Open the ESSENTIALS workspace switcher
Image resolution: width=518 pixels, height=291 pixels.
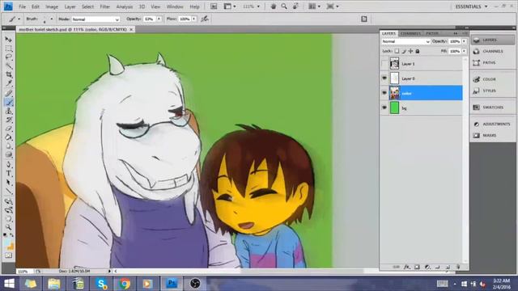[x=471, y=6]
